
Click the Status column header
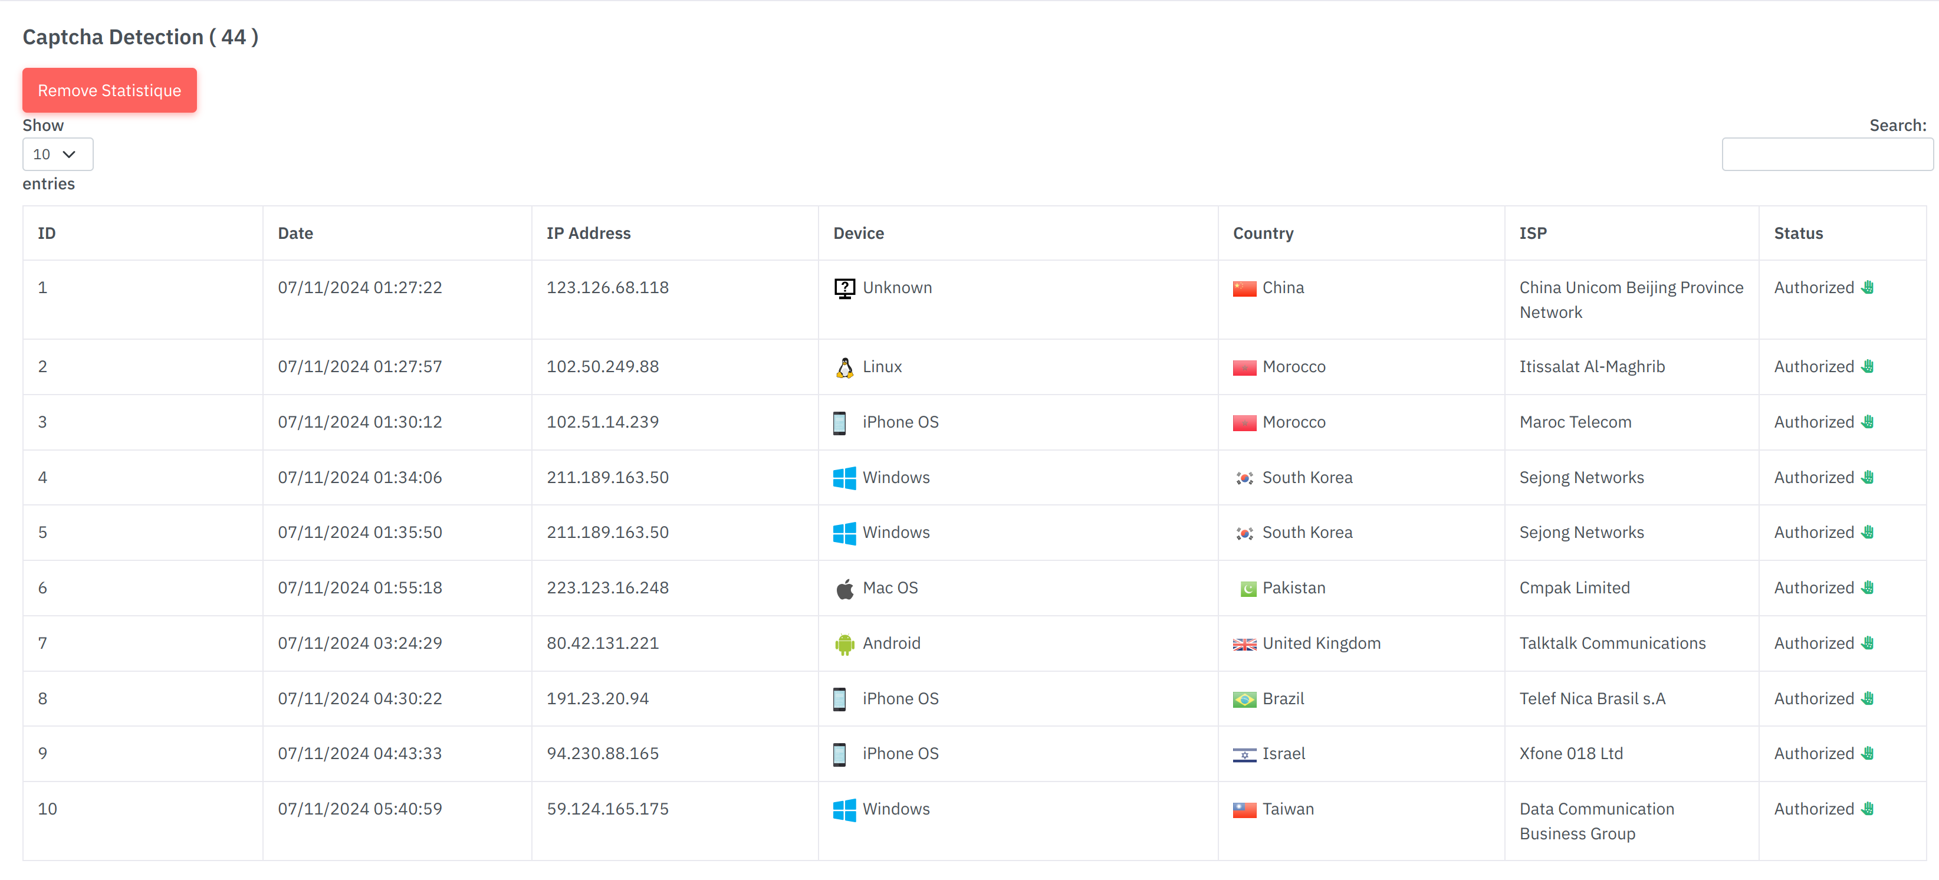pyautogui.click(x=1797, y=234)
